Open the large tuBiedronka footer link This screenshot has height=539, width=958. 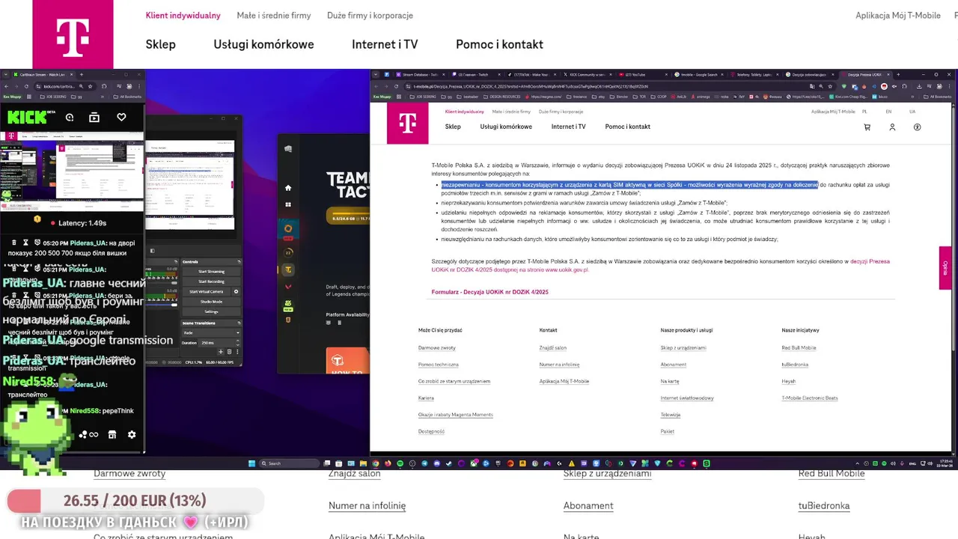[x=824, y=505]
